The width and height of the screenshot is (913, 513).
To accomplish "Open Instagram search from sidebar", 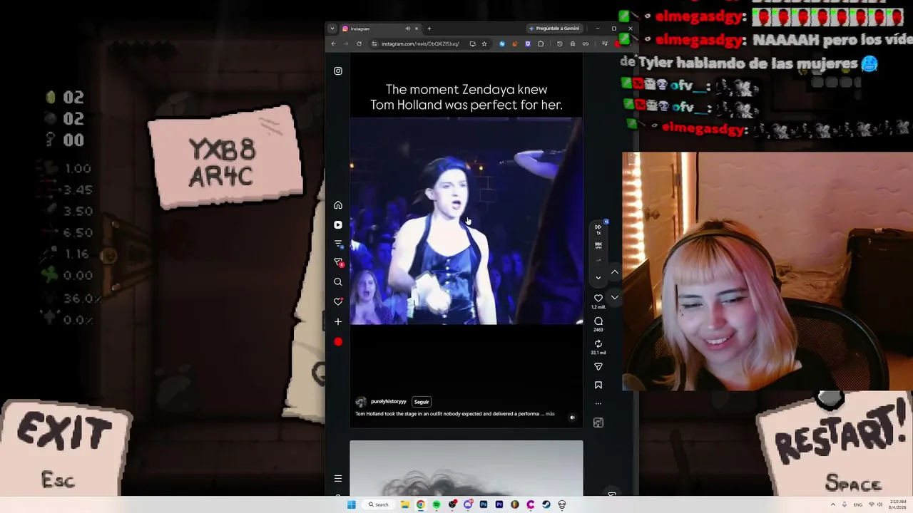I will tap(338, 282).
